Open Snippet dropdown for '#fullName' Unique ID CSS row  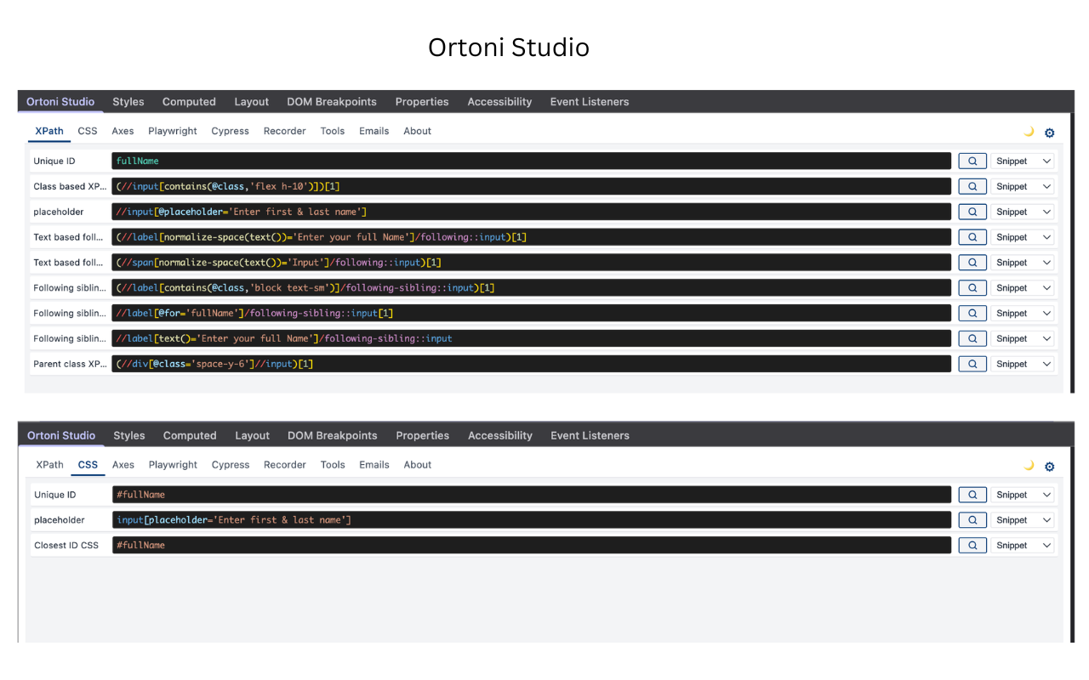pyautogui.click(x=1023, y=495)
